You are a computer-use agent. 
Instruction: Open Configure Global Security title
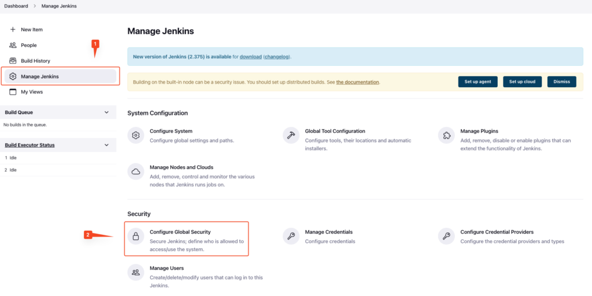coord(180,232)
